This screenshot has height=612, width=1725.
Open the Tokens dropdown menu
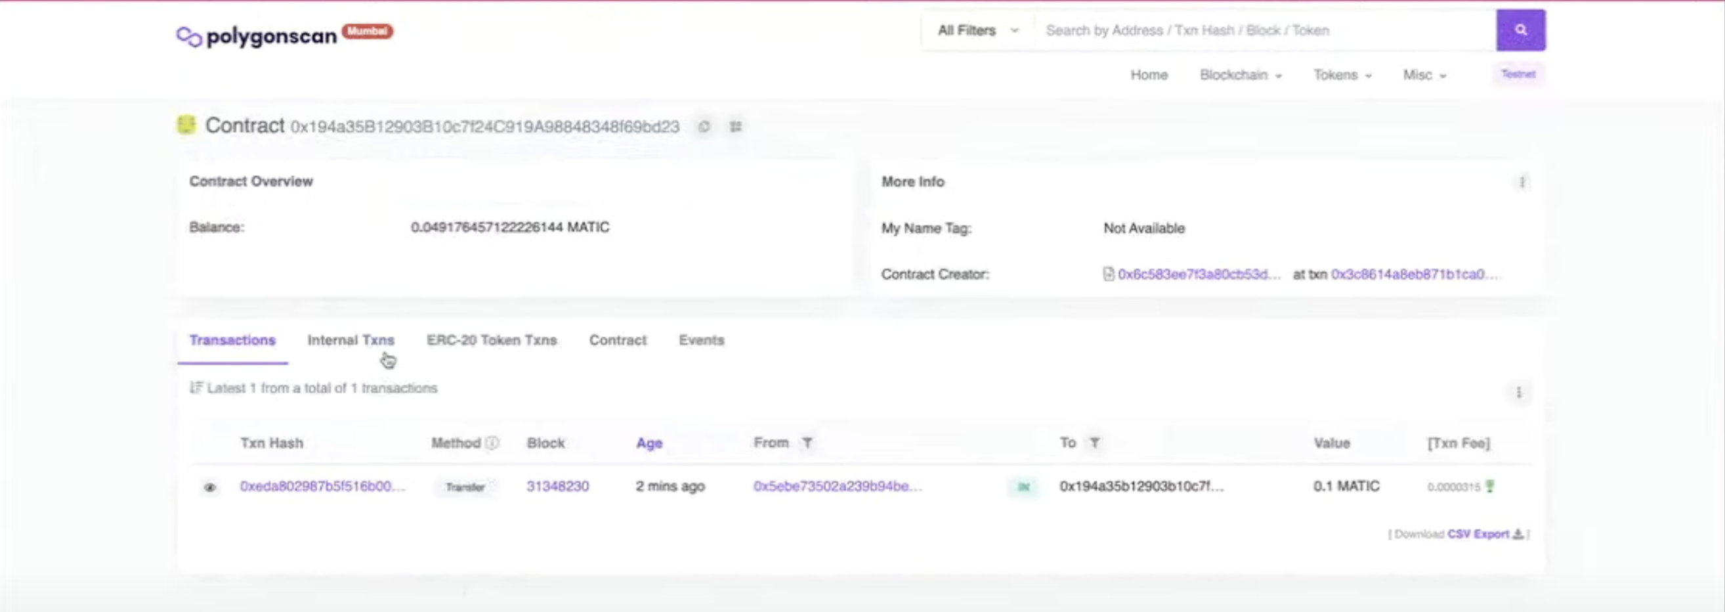tap(1342, 75)
